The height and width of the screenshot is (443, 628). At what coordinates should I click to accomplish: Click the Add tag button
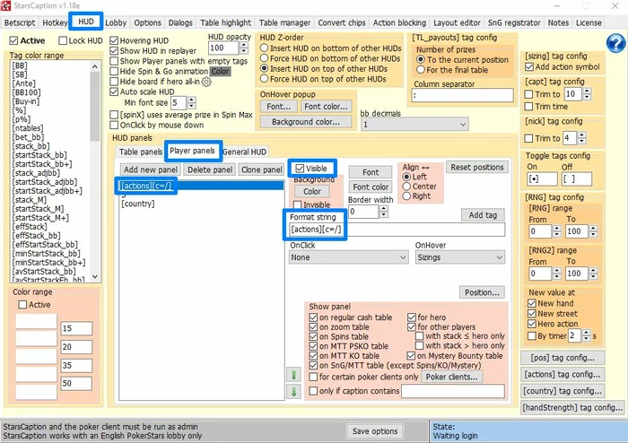tap(483, 215)
